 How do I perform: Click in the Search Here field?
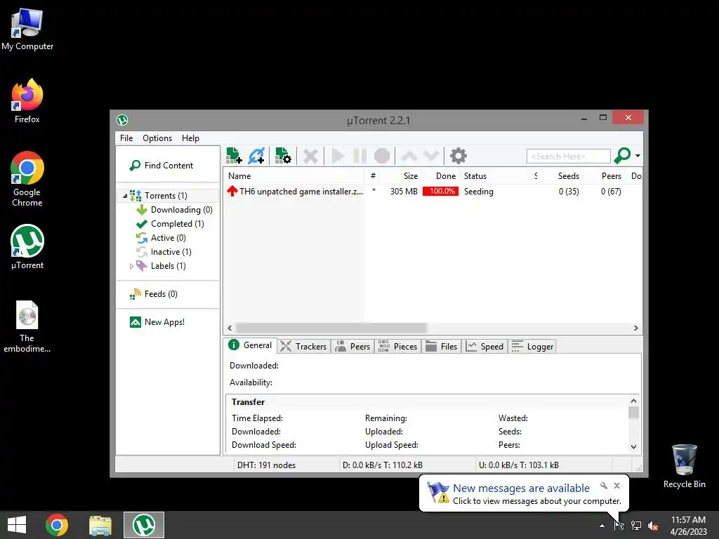point(568,157)
